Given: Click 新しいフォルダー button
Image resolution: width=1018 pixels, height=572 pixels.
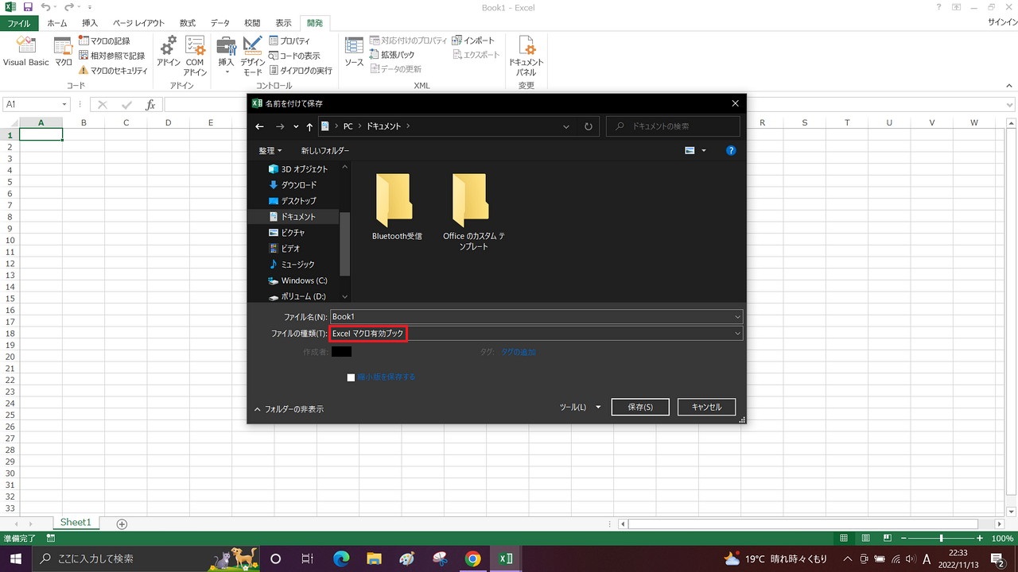Looking at the screenshot, I should pyautogui.click(x=325, y=150).
